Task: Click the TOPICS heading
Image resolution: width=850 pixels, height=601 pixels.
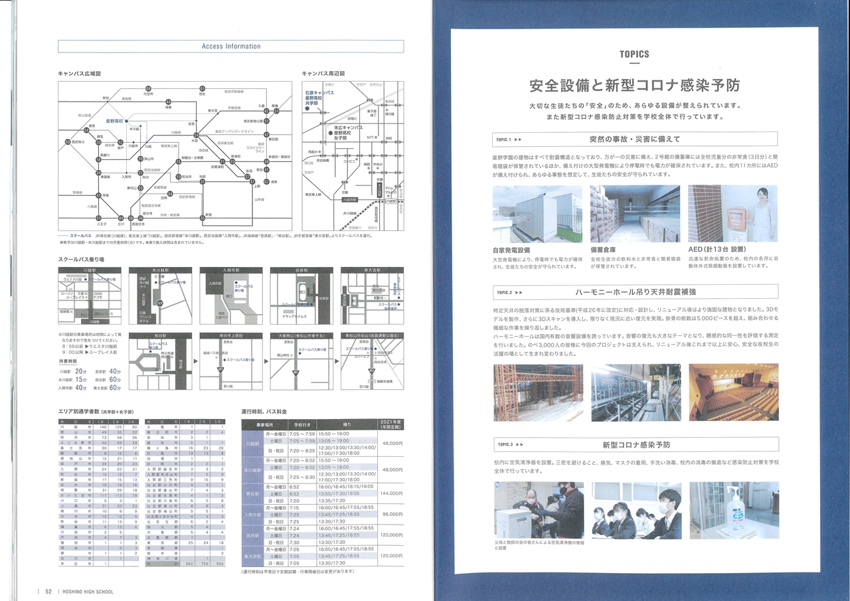Action: [x=634, y=54]
